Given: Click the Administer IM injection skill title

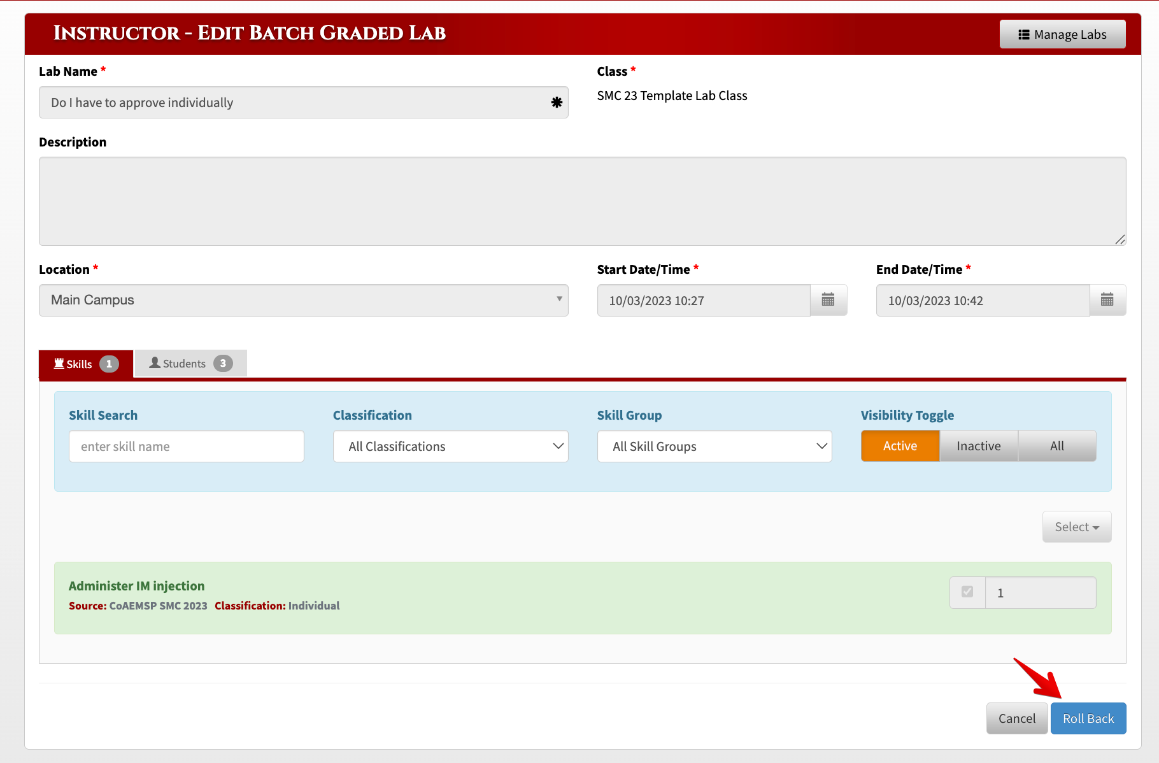Looking at the screenshot, I should pyautogui.click(x=136, y=586).
